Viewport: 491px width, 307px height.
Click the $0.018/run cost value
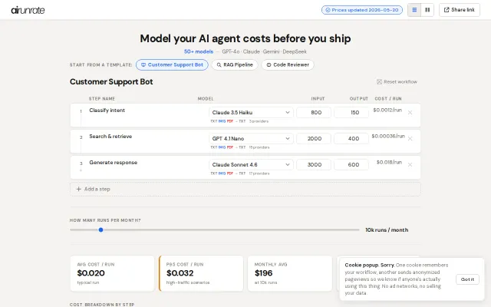point(389,162)
